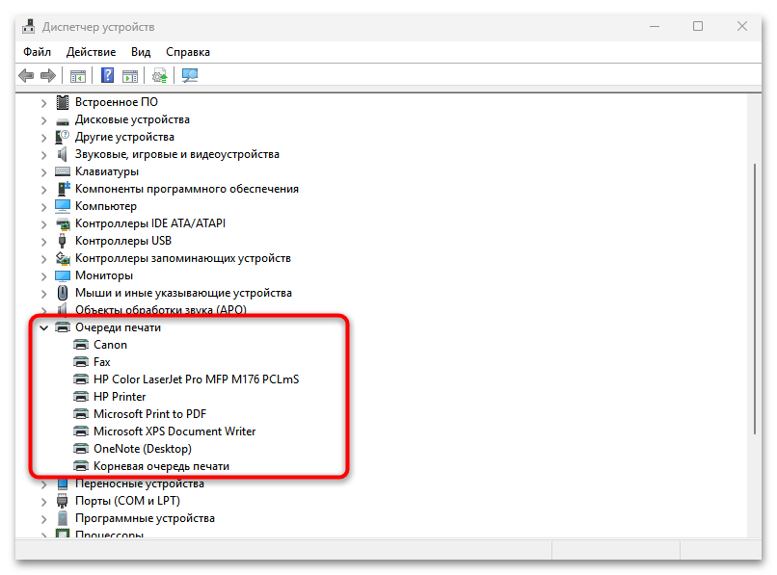Select Звуковые, игровые и видеоустройства category
This screenshot has height=575, width=777.
[x=177, y=154]
